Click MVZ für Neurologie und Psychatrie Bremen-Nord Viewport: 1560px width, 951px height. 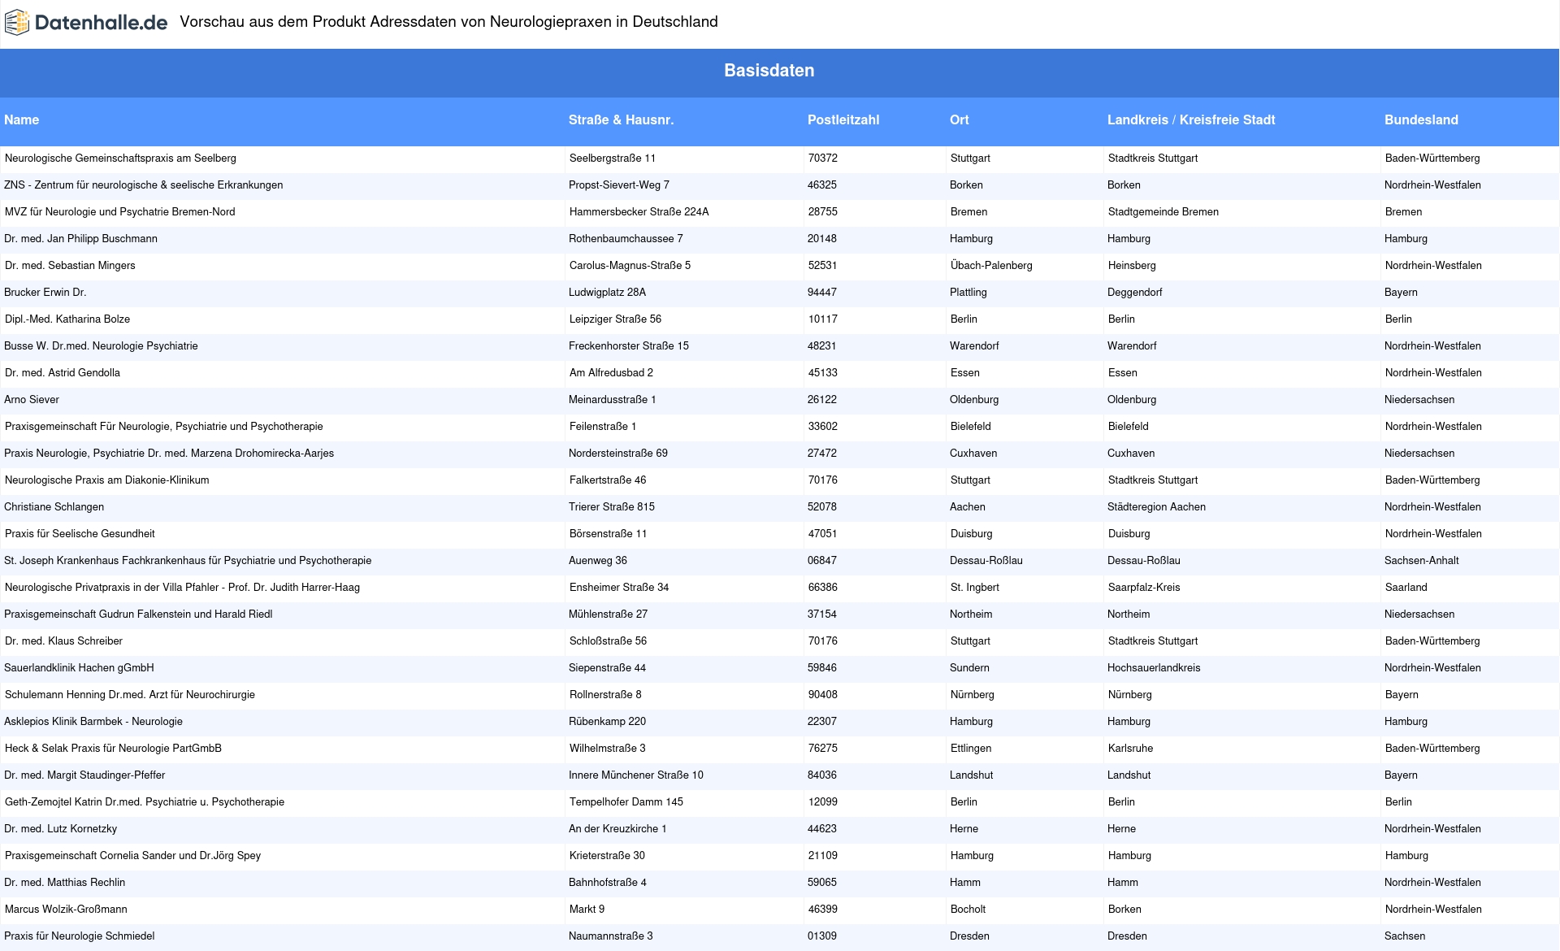coord(120,212)
